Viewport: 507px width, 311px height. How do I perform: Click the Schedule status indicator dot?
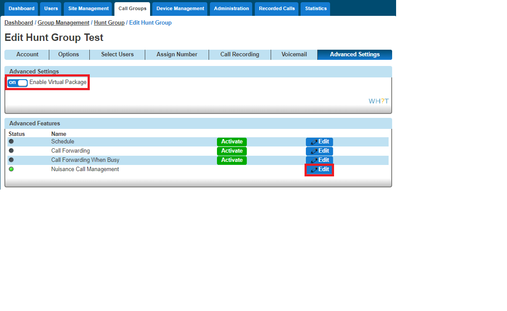coord(11,141)
